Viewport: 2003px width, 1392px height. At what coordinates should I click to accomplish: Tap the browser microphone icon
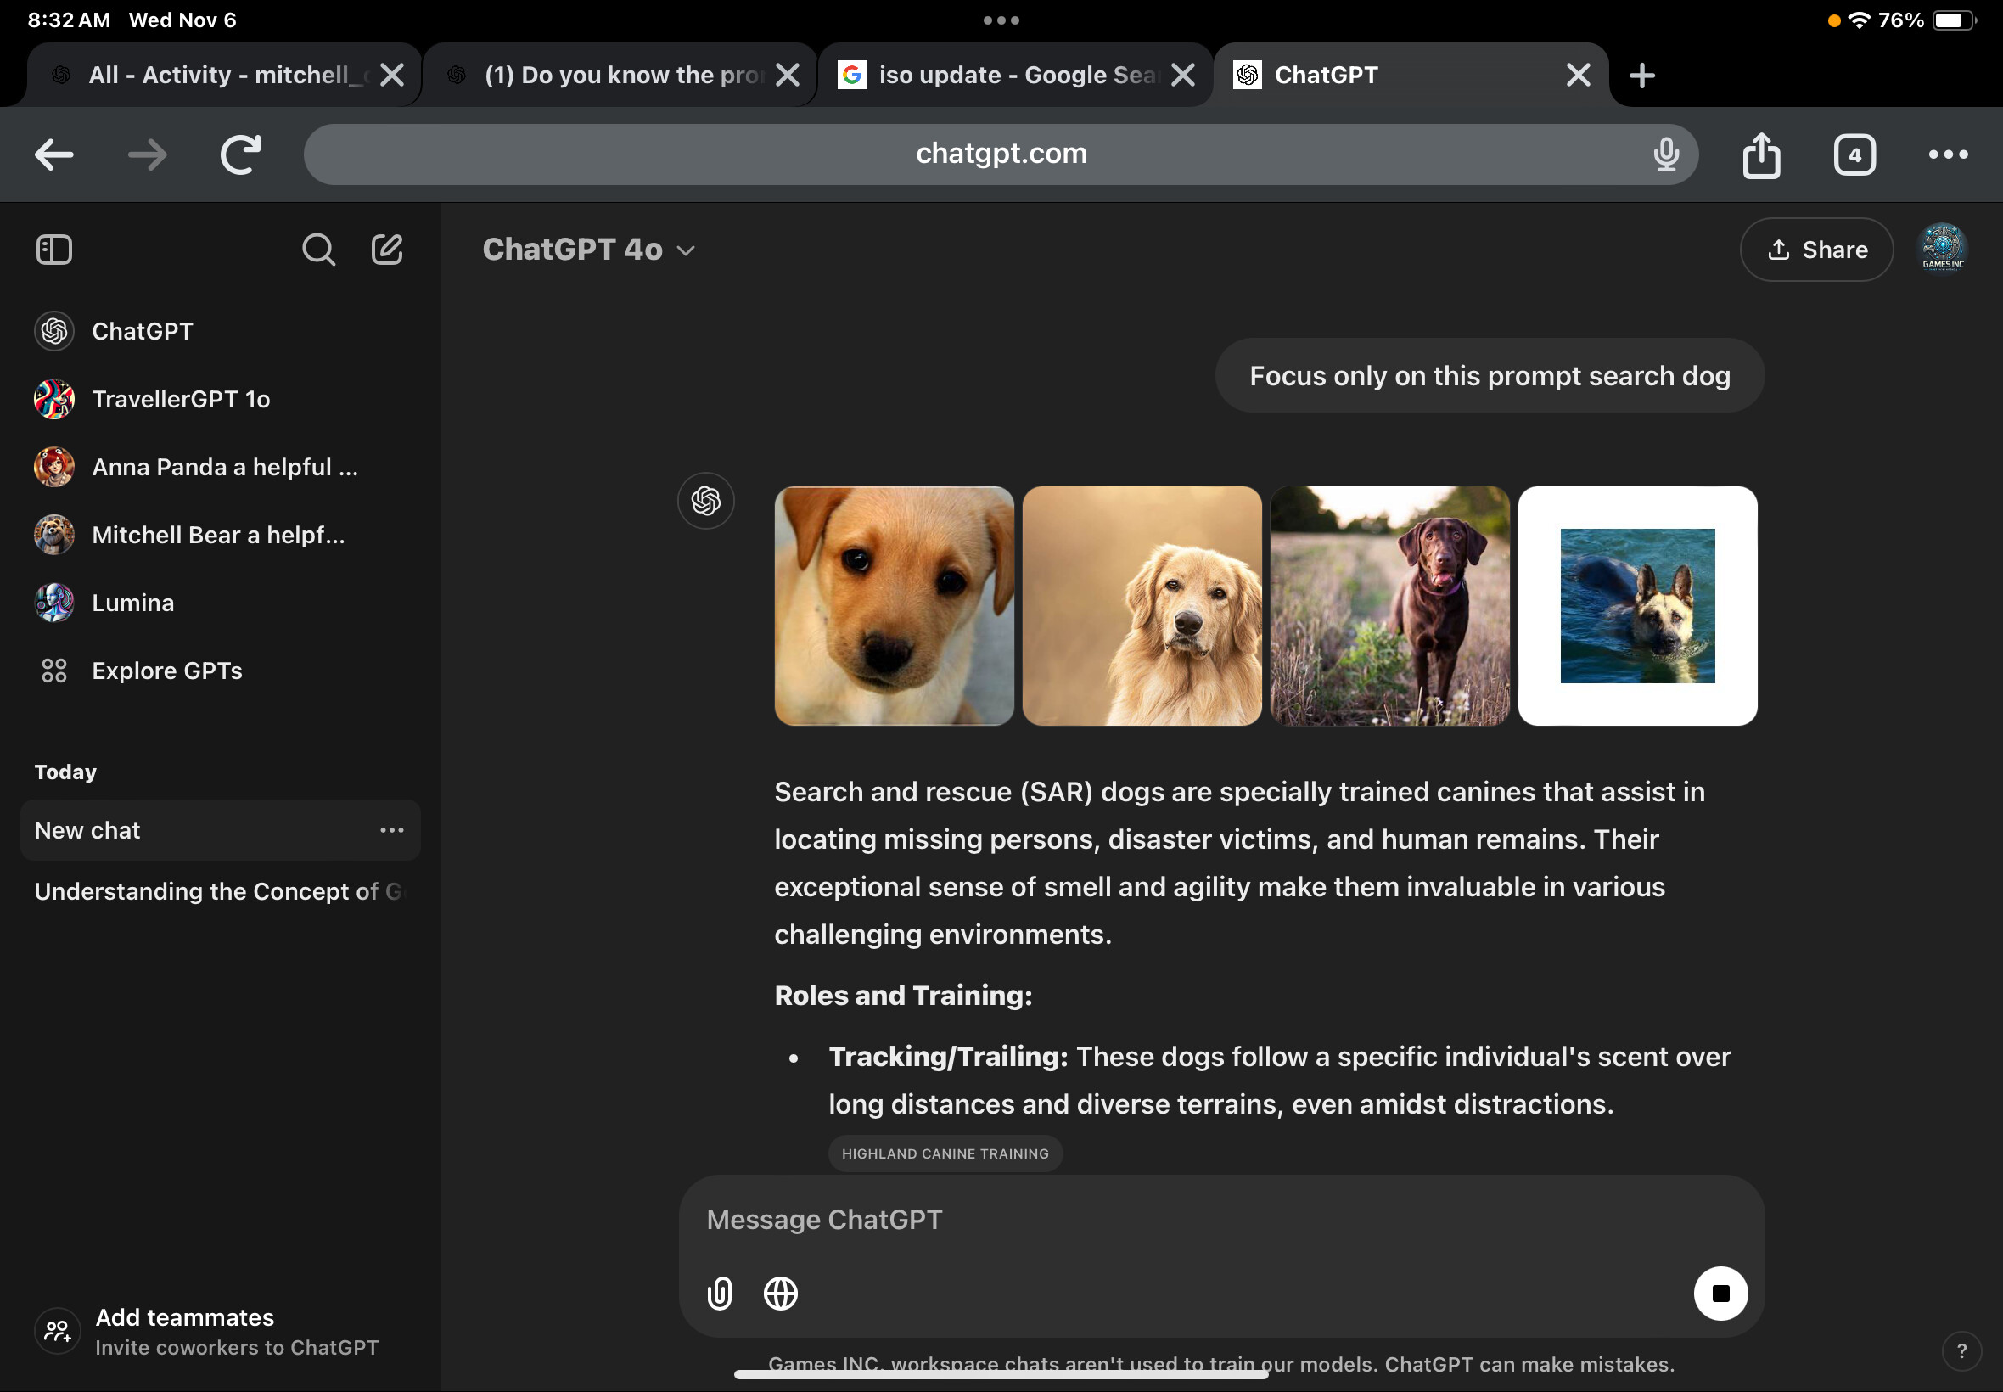1665,154
